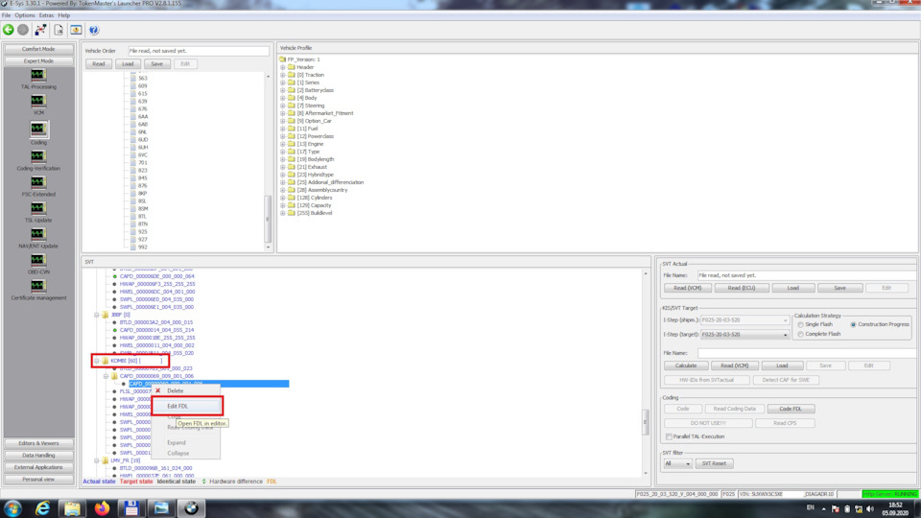Click the Calculate button

(685, 365)
